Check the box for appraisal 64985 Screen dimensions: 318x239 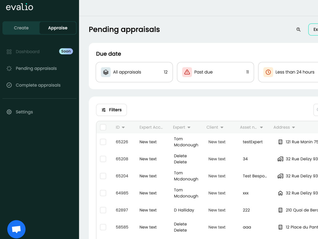pyautogui.click(x=103, y=193)
